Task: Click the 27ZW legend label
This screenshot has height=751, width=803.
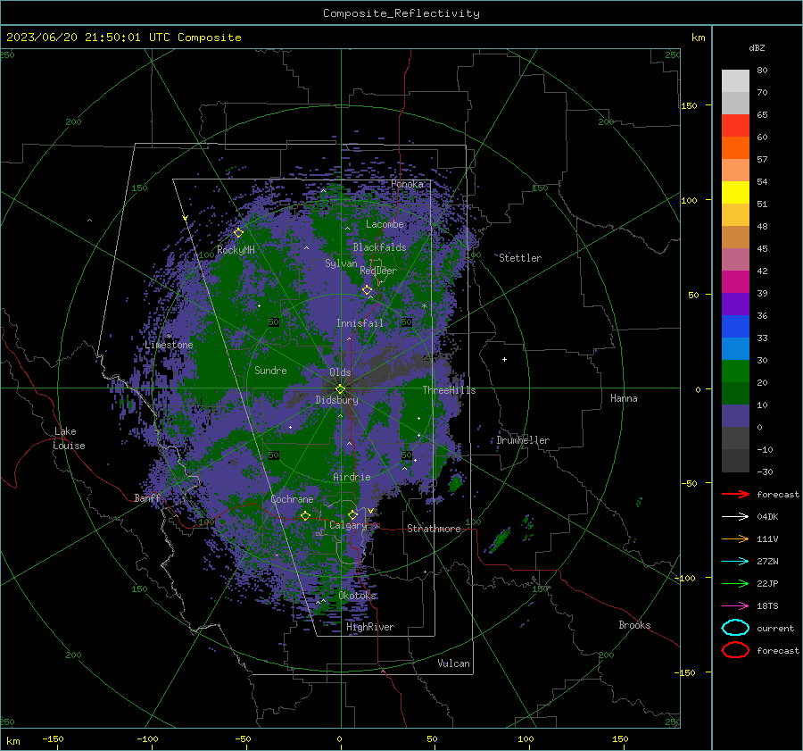Action: tap(767, 562)
